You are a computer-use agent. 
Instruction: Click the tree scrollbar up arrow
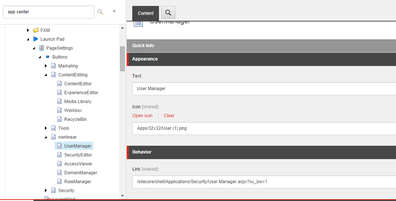pyautogui.click(x=122, y=28)
